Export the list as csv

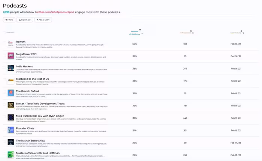coord(24,19)
